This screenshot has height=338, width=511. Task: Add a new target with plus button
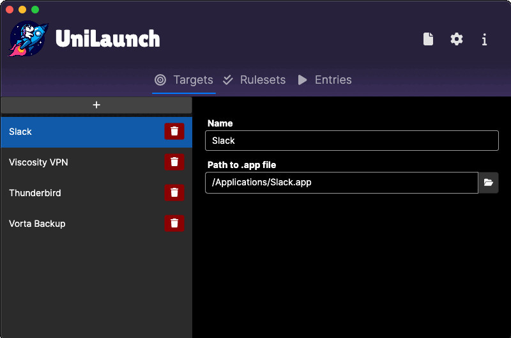pos(96,105)
